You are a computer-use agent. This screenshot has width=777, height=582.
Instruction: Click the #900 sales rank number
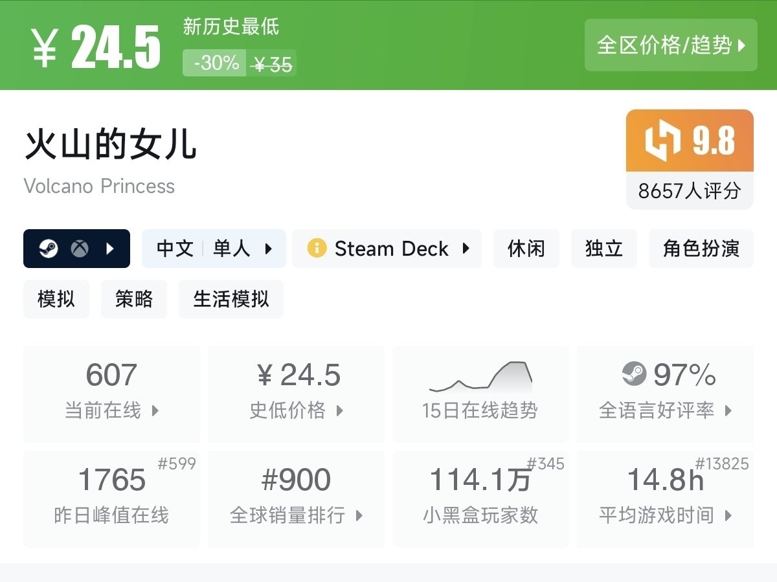(296, 480)
